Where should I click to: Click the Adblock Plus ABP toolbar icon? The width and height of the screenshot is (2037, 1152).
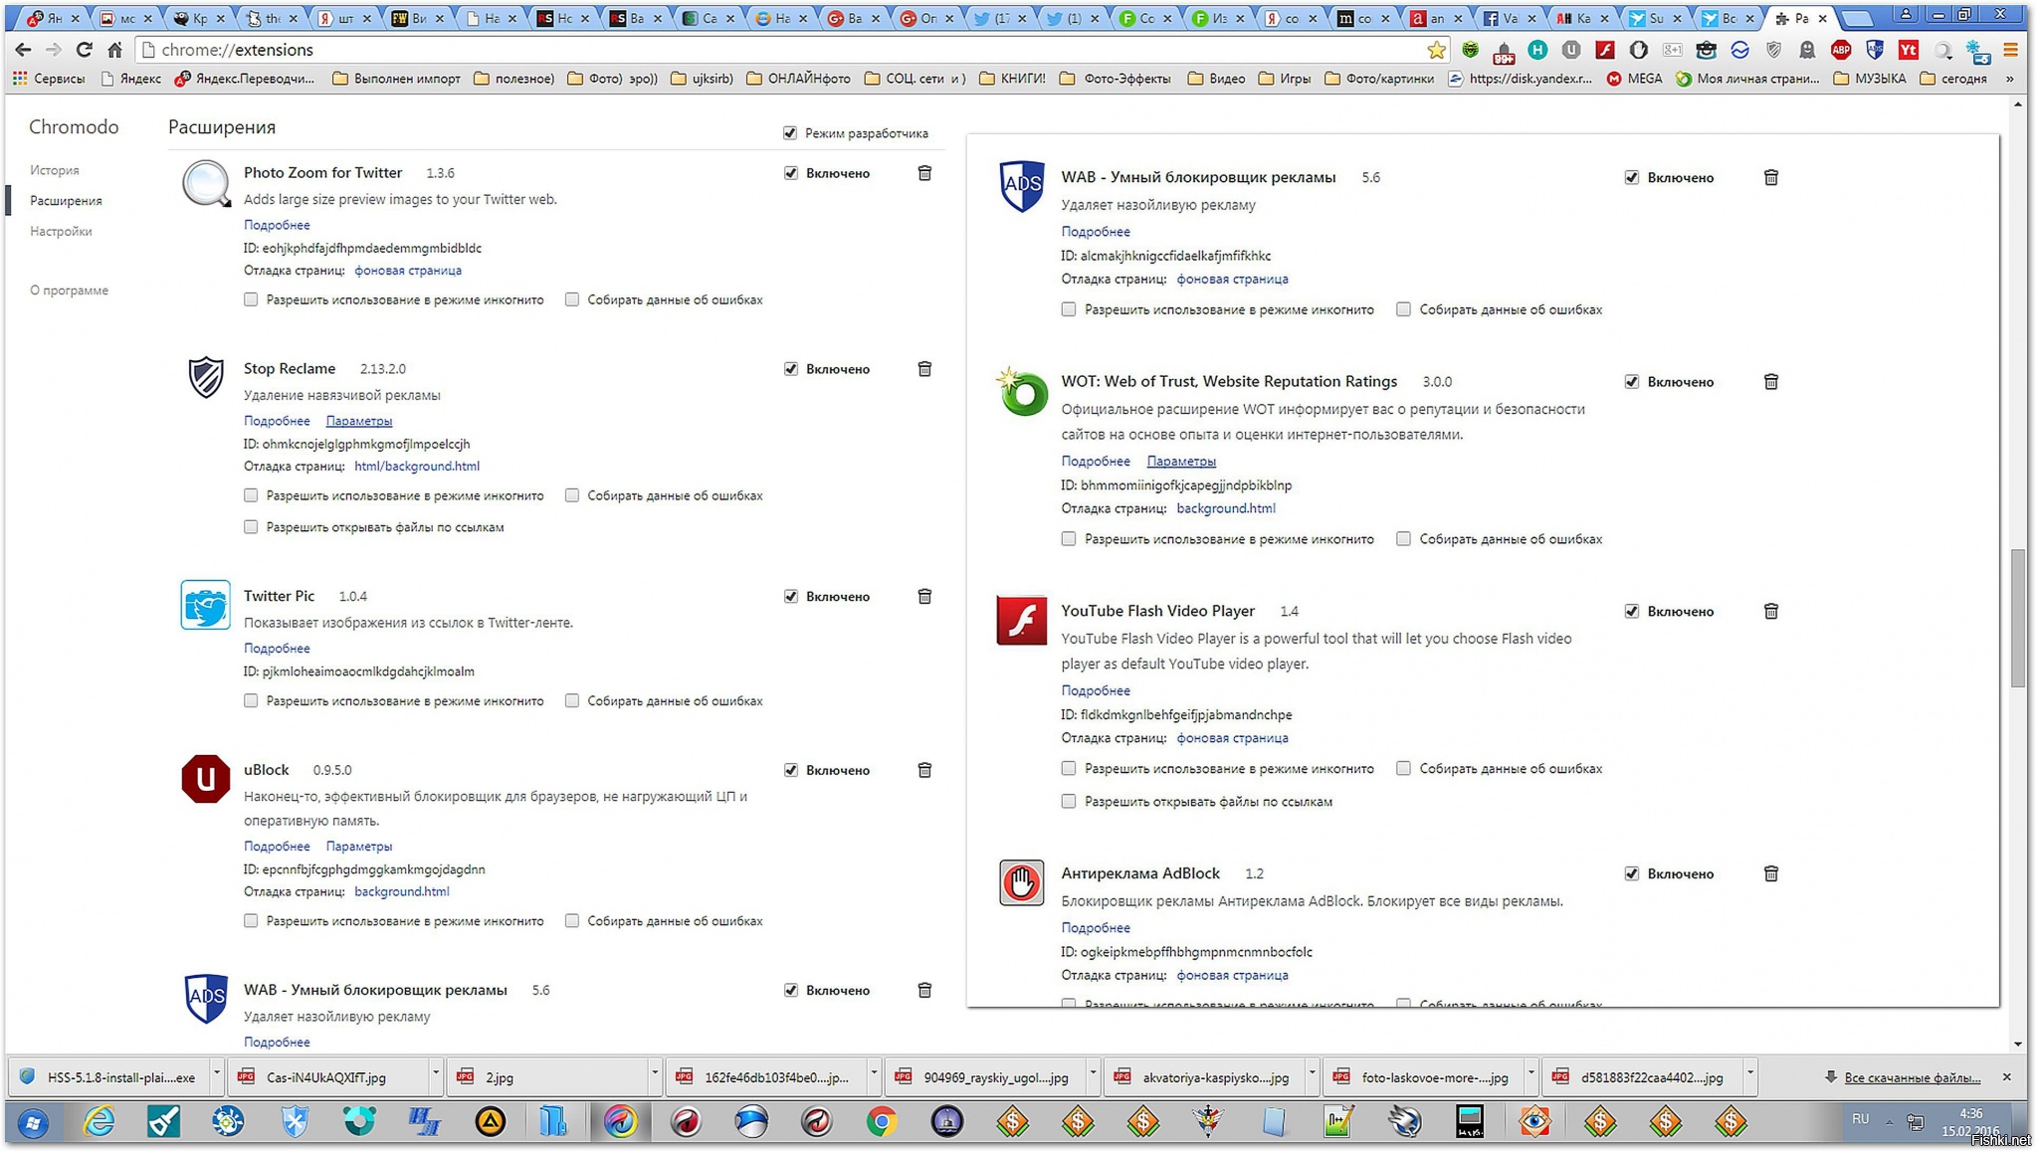pyautogui.click(x=1841, y=50)
